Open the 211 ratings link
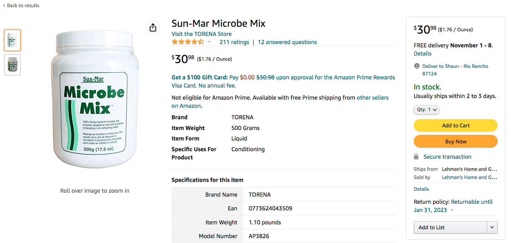 pyautogui.click(x=234, y=42)
